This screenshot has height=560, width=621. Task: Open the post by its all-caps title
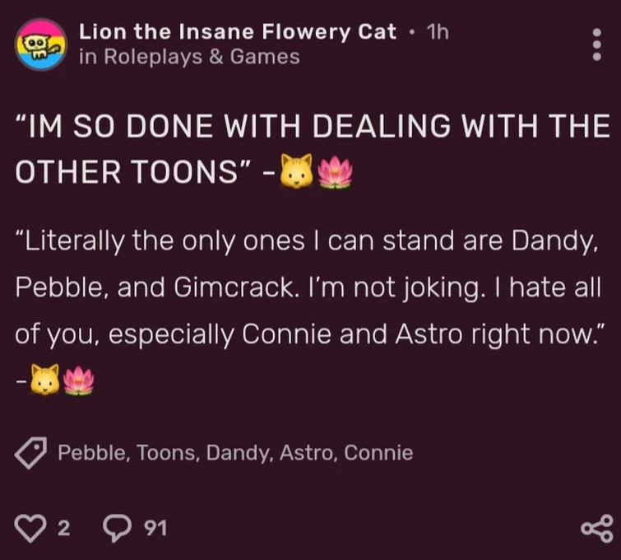310,149
